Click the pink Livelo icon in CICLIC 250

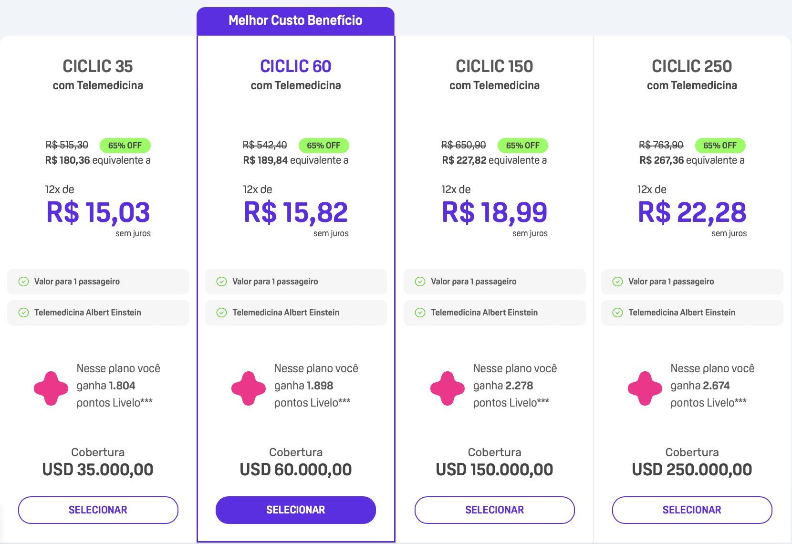[x=645, y=388]
